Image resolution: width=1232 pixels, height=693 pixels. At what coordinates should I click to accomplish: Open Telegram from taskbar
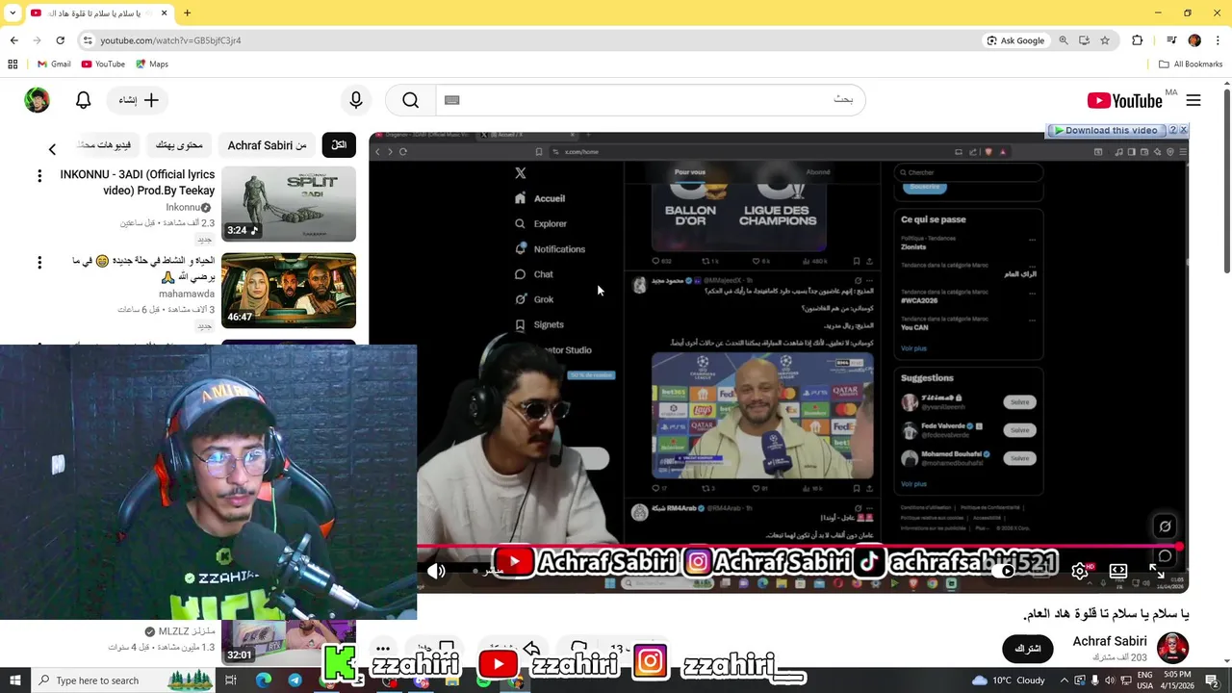click(295, 680)
